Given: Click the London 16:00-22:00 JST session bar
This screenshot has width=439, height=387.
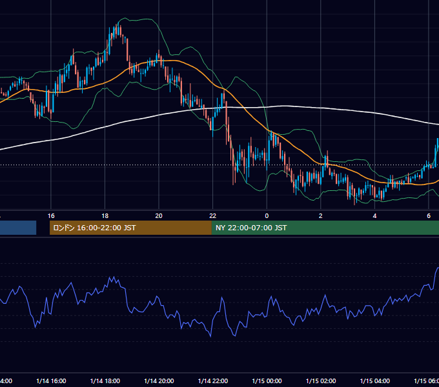Looking at the screenshot, I should tap(130, 228).
